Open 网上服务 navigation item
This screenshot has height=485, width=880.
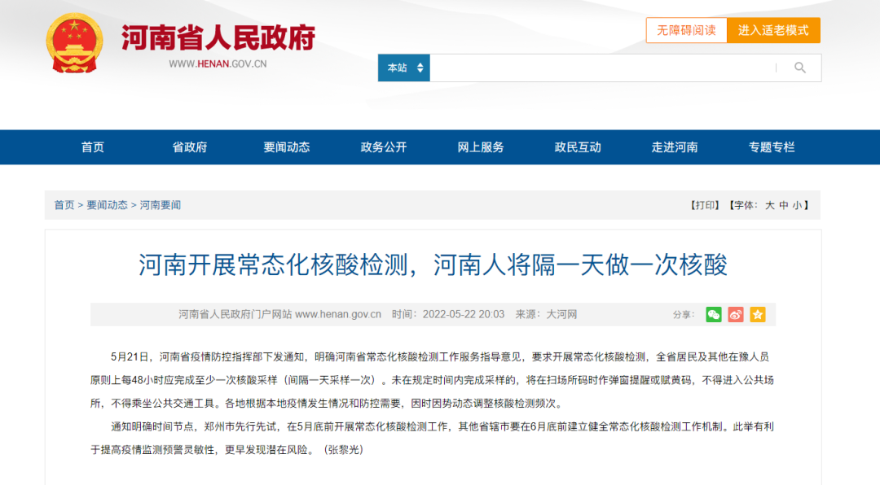481,147
